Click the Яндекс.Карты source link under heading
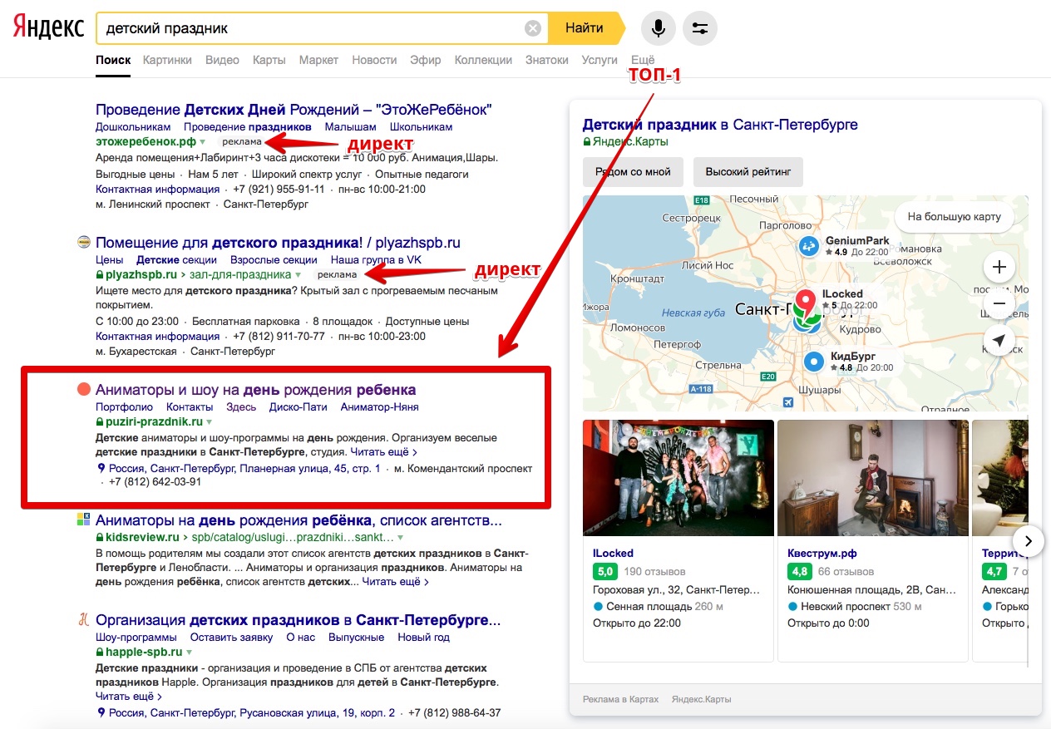Screen dimensions: 1051x729 (630, 142)
